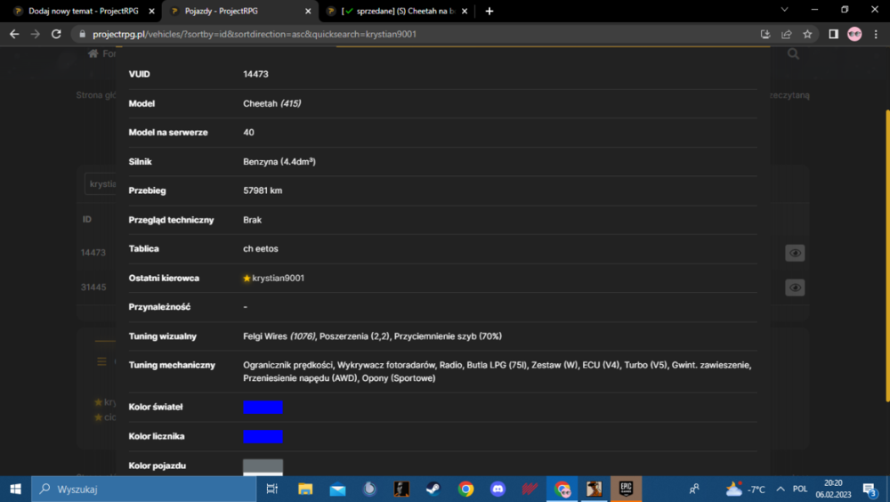This screenshot has width=890, height=502.
Task: Open the Windows Start menu
Action: pos(15,489)
